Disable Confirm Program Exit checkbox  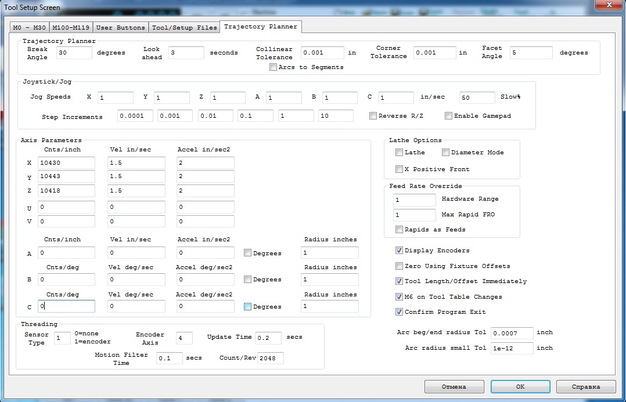399,312
